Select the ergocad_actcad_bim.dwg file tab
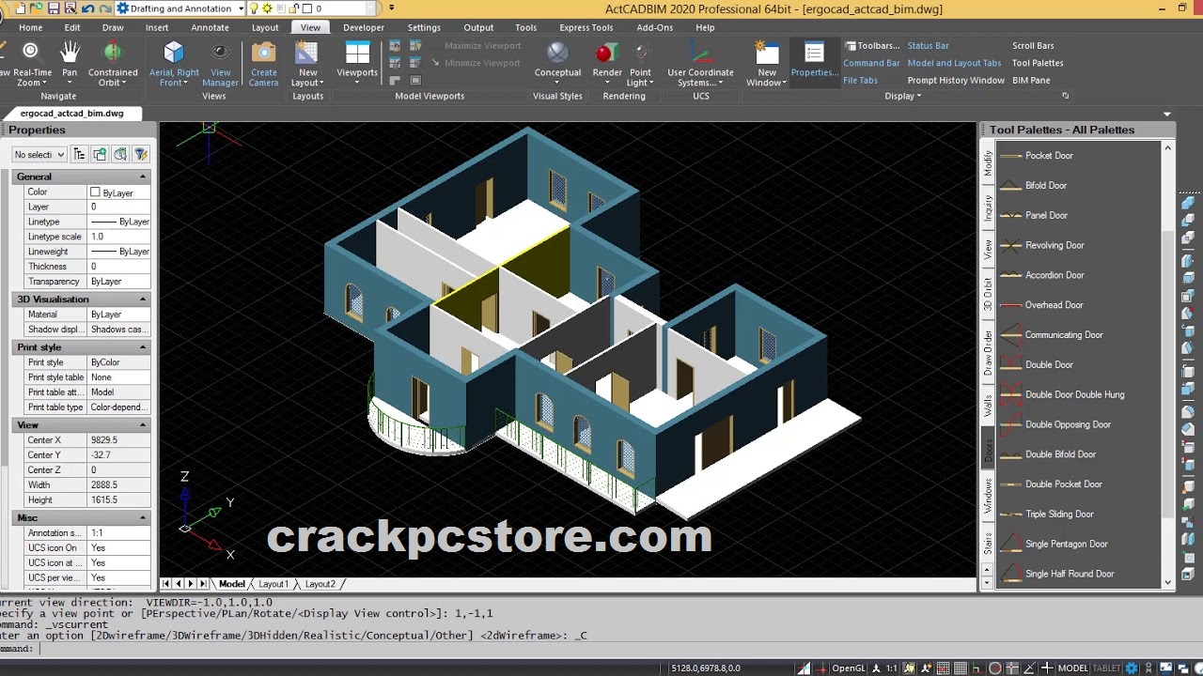The image size is (1203, 676). (x=71, y=114)
